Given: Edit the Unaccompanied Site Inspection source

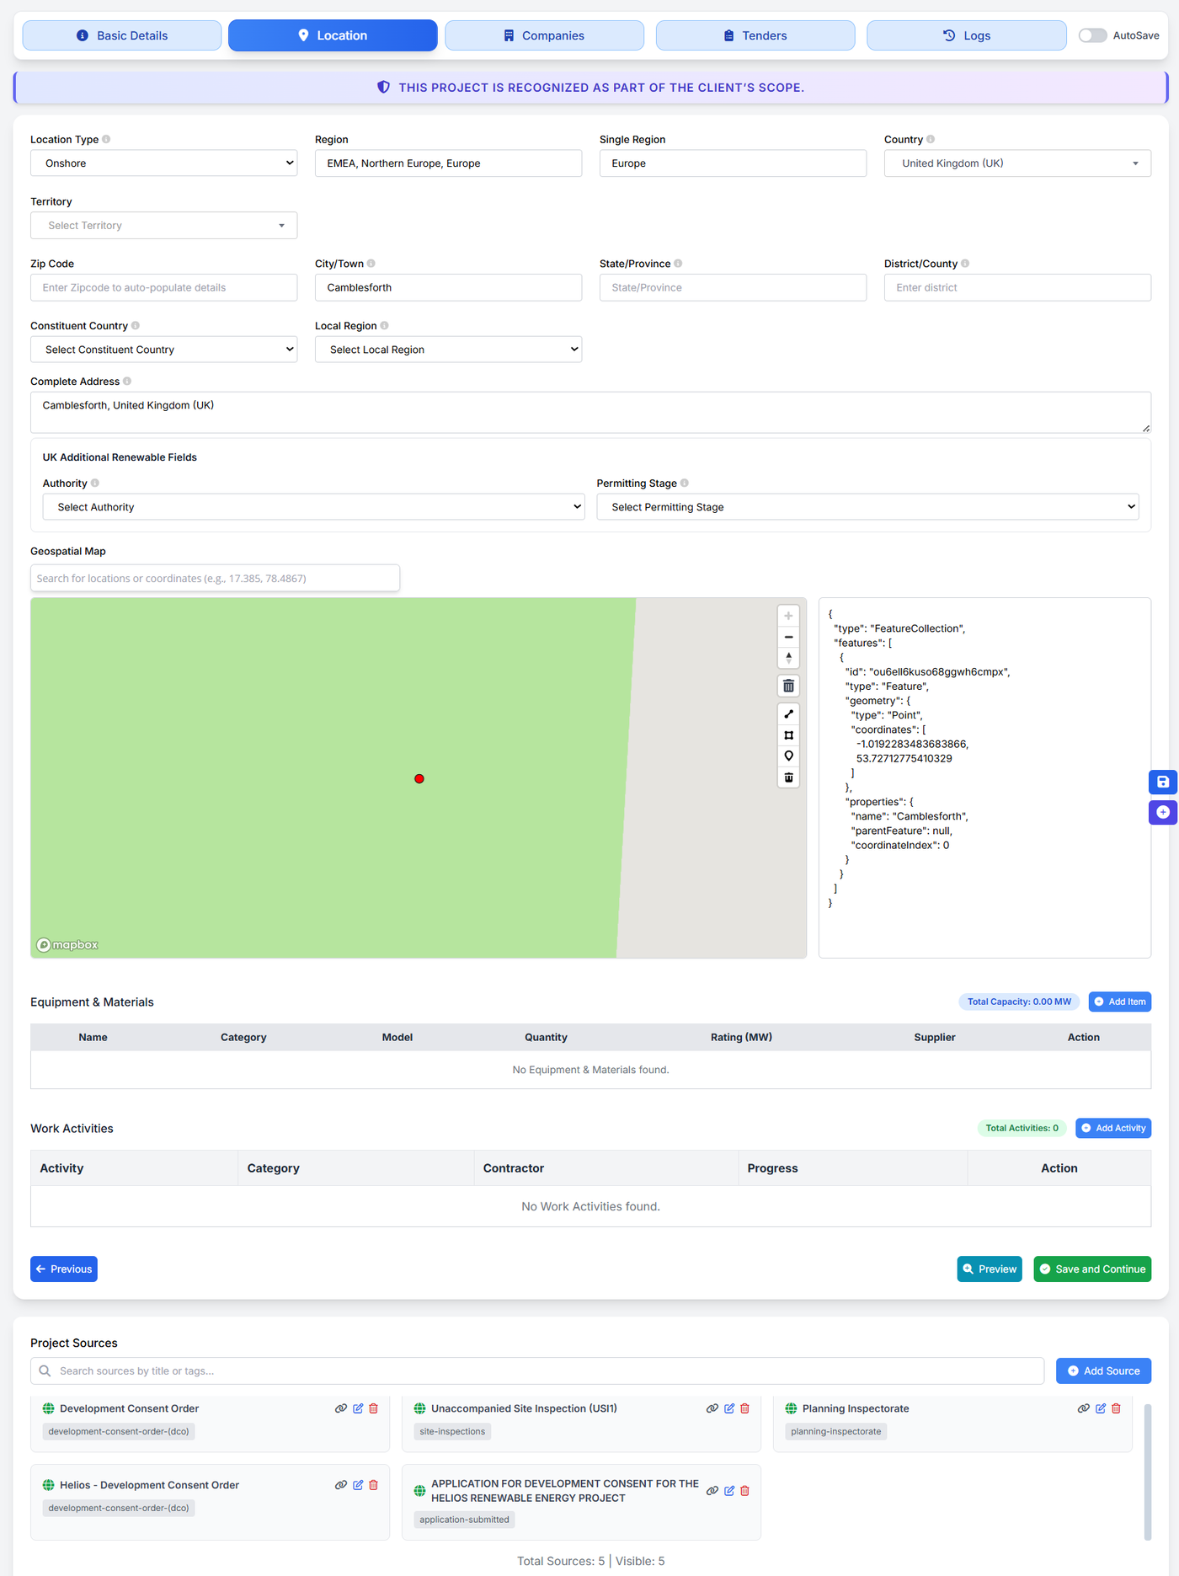Looking at the screenshot, I should point(729,1408).
